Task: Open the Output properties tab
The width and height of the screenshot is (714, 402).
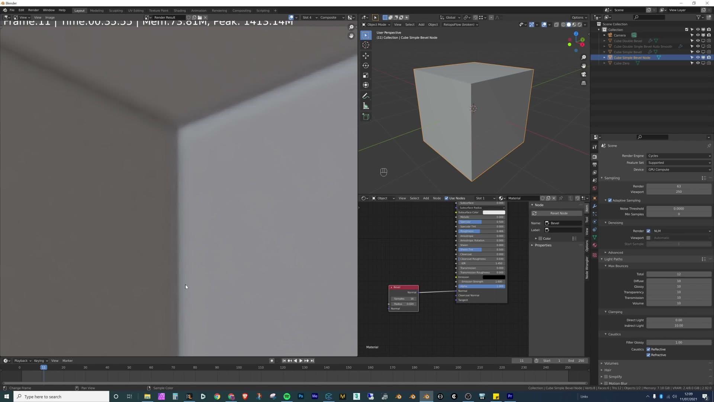Action: point(595,165)
